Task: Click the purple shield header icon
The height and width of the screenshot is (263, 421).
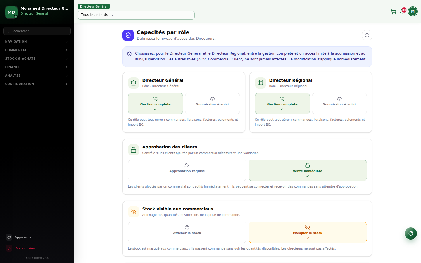Action: coord(128,35)
